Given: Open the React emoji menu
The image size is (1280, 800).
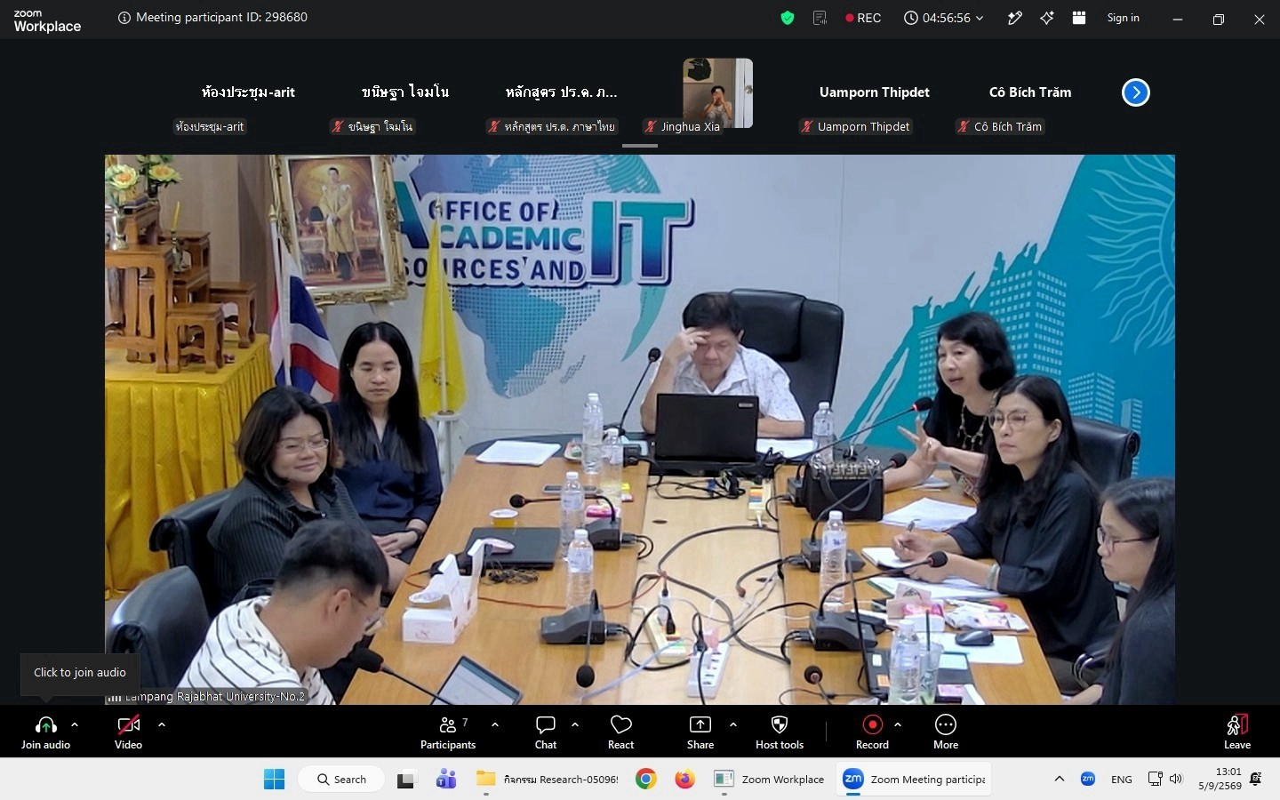Looking at the screenshot, I should pyautogui.click(x=620, y=732).
